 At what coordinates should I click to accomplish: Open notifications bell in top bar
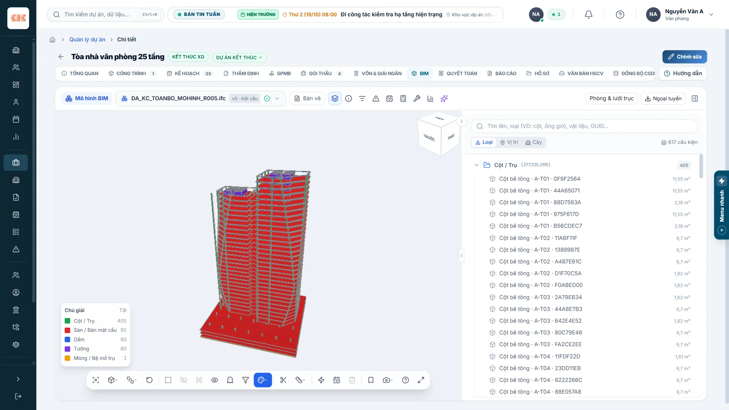(589, 14)
